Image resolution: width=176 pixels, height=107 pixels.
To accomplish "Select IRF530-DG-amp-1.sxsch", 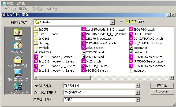I will coord(147,61).
